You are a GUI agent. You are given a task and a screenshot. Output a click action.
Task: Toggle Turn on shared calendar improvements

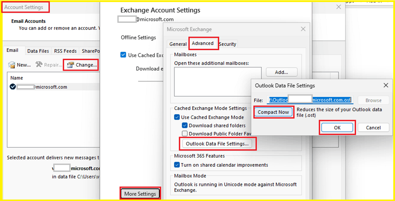177,165
